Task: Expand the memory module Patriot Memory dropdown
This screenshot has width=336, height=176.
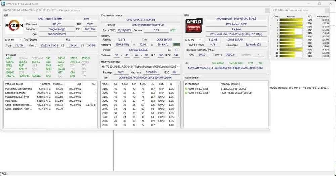Action: [x=140, y=67]
